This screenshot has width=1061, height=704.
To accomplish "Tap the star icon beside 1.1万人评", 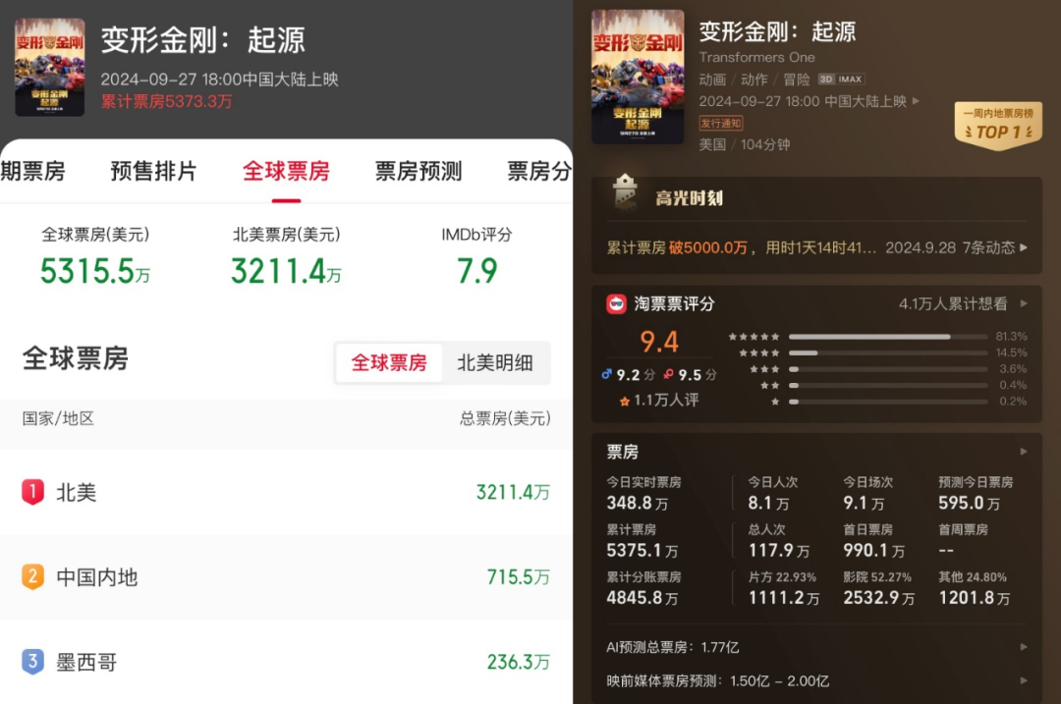I will pos(625,401).
